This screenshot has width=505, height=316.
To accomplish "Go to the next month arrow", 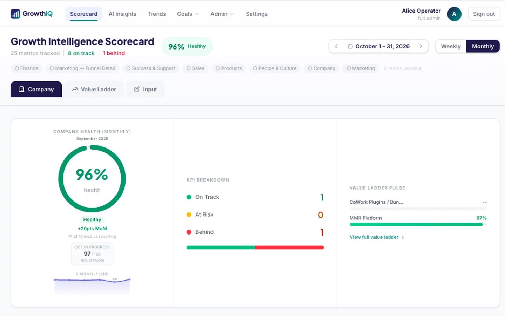I will coord(420,46).
